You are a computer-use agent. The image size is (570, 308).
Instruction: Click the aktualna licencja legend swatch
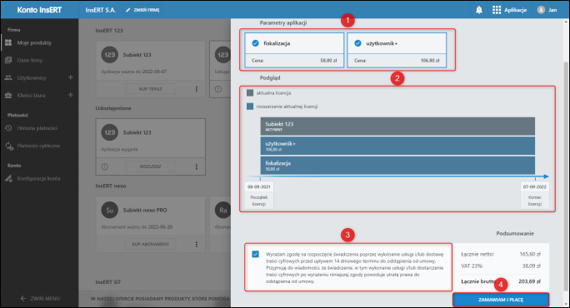(x=250, y=93)
